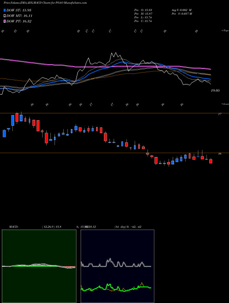Click the blue DOW ST legend swatch
This screenshot has height=303, width=229.
(x=5, y=10)
